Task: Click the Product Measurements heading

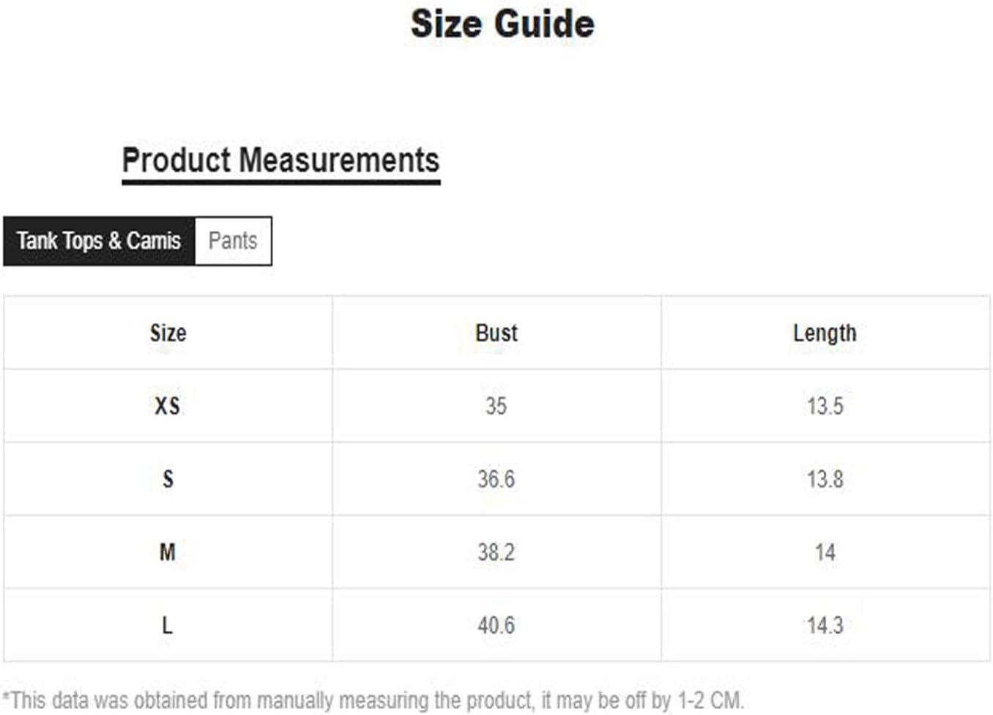Action: 280,160
